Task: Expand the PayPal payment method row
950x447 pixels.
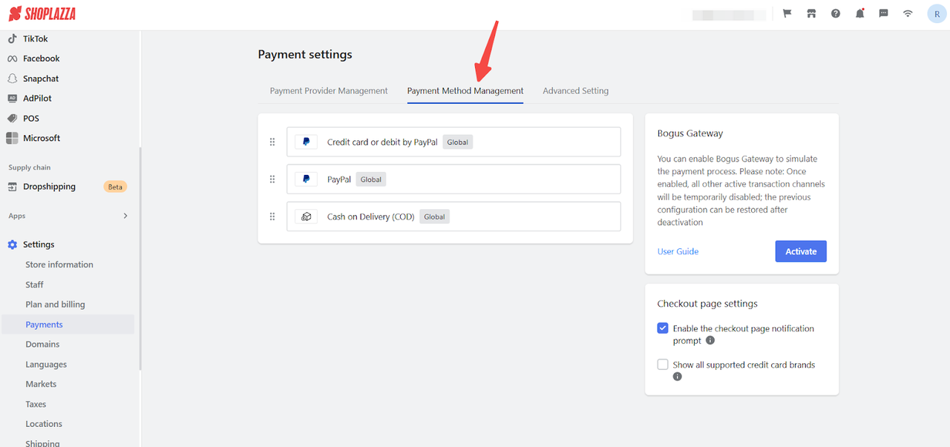Action: [x=453, y=179]
